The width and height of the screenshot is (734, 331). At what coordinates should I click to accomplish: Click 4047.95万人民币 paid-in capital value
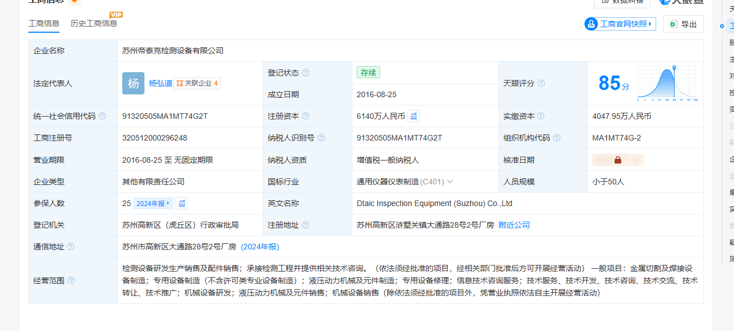tap(622, 116)
